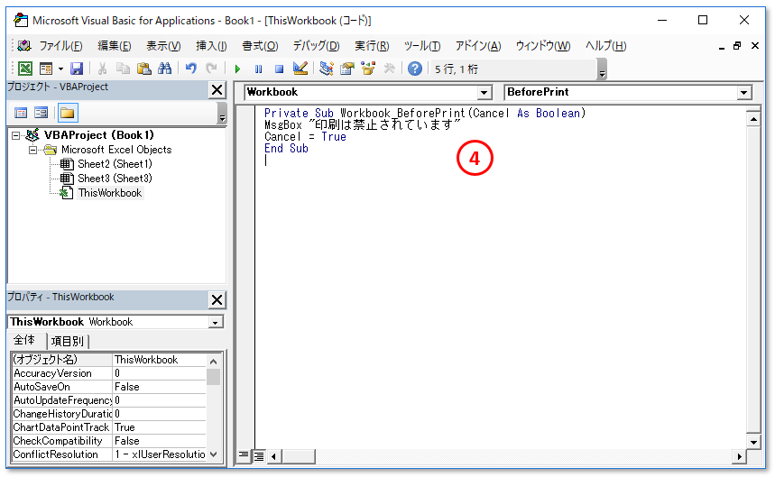The image size is (775, 477).
Task: Click the Paste clipboard icon
Action: click(143, 69)
